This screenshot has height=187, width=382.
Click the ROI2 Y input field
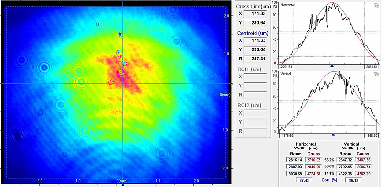pyautogui.click(x=255, y=122)
